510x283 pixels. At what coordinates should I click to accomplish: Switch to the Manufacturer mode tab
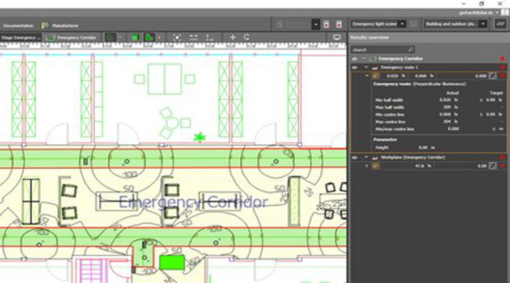(65, 25)
